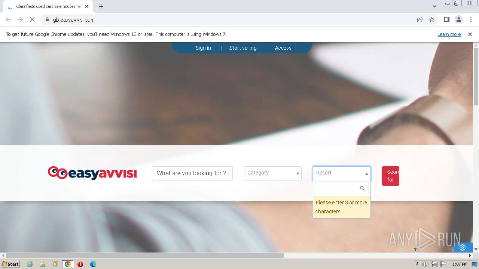Screen dimensions: 479x269
Task: Focus the 'What are you looking for' field
Action: [x=192, y=173]
